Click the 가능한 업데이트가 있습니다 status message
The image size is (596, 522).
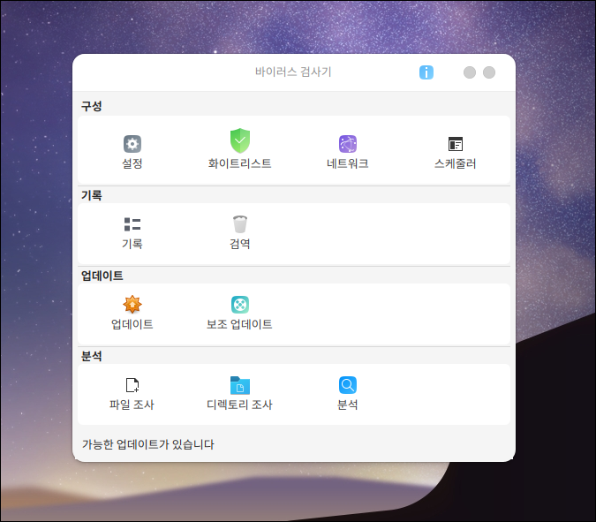147,444
